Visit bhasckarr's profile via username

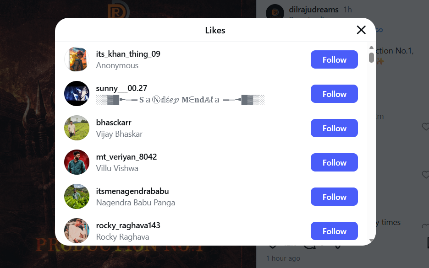point(114,123)
